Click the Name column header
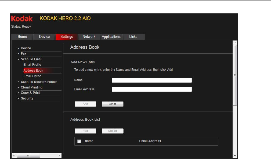The height and width of the screenshot is (159, 271). 111,141
